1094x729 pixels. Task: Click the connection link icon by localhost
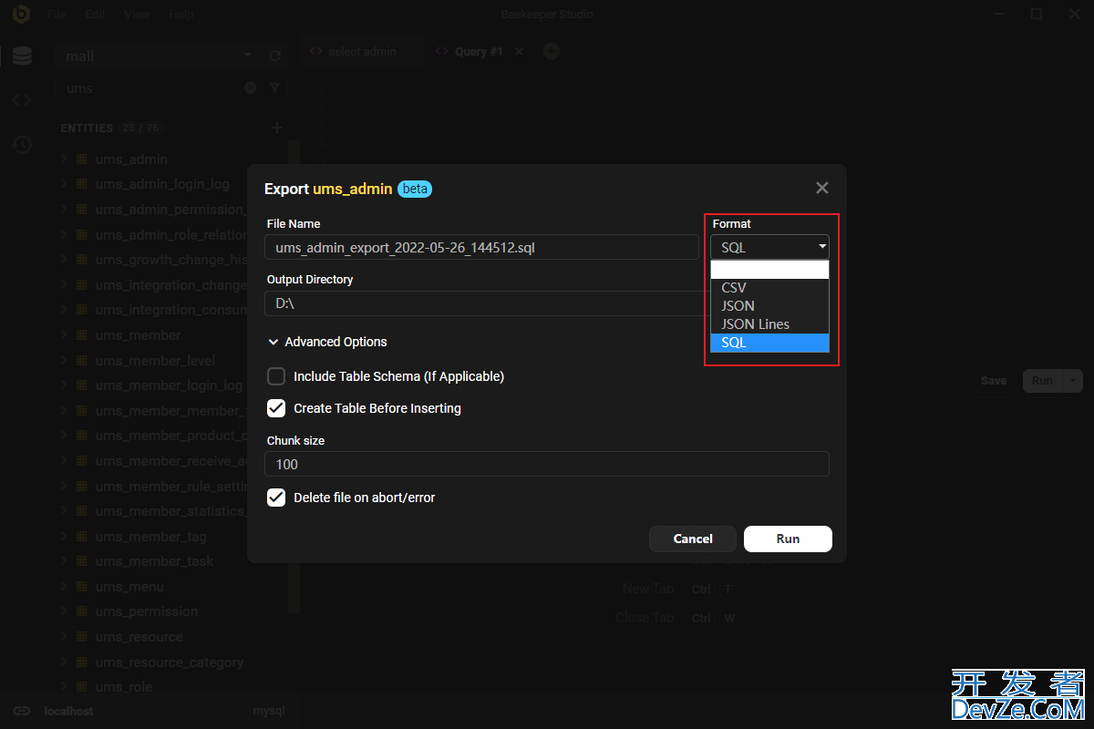(23, 711)
